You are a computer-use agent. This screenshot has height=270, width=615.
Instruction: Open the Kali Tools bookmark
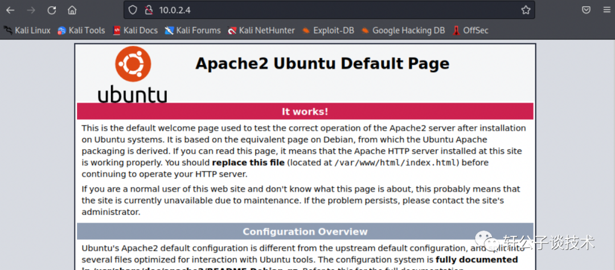tap(81, 30)
